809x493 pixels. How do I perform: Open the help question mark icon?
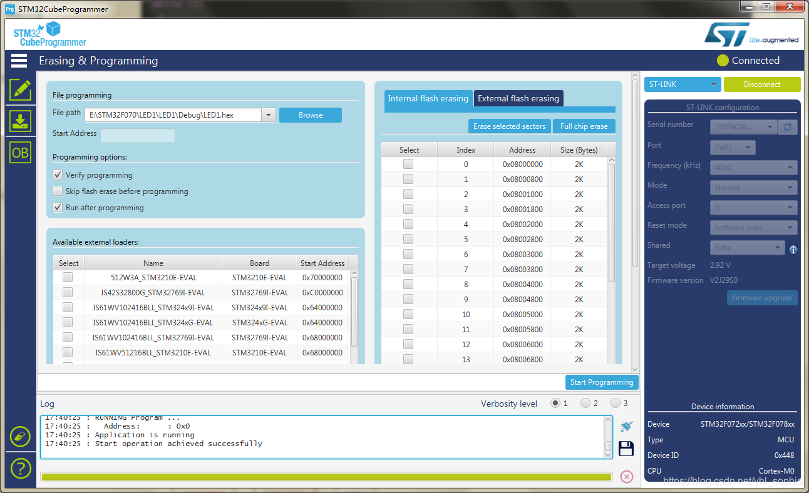coord(20,468)
